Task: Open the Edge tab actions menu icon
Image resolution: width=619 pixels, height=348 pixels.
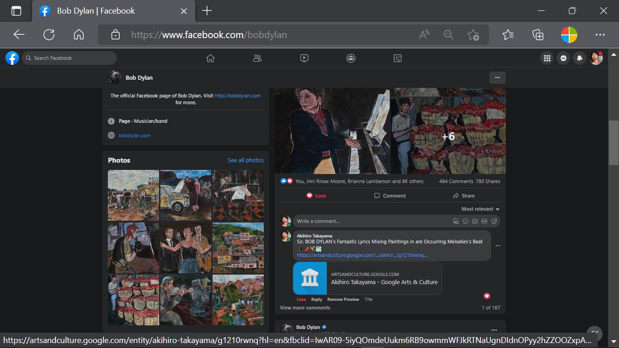Action: 16,11
